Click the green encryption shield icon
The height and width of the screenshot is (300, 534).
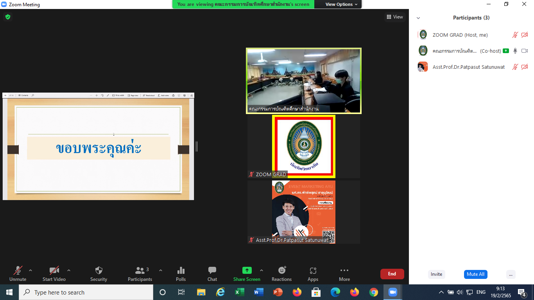click(8, 17)
